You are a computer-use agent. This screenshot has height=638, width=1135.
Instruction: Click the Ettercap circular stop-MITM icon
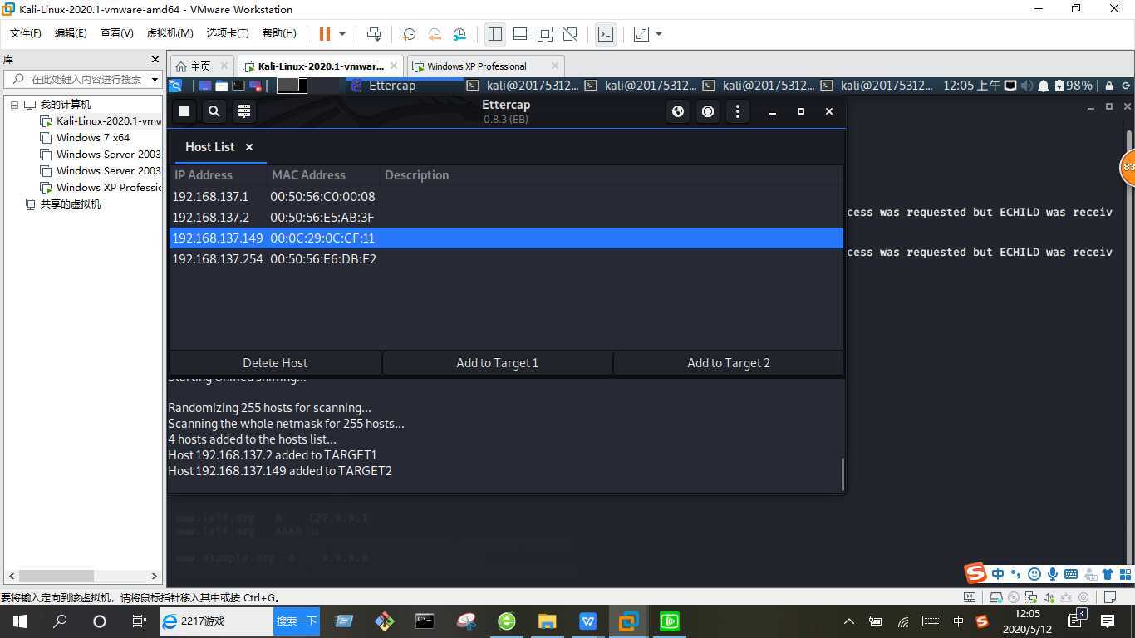[708, 111]
